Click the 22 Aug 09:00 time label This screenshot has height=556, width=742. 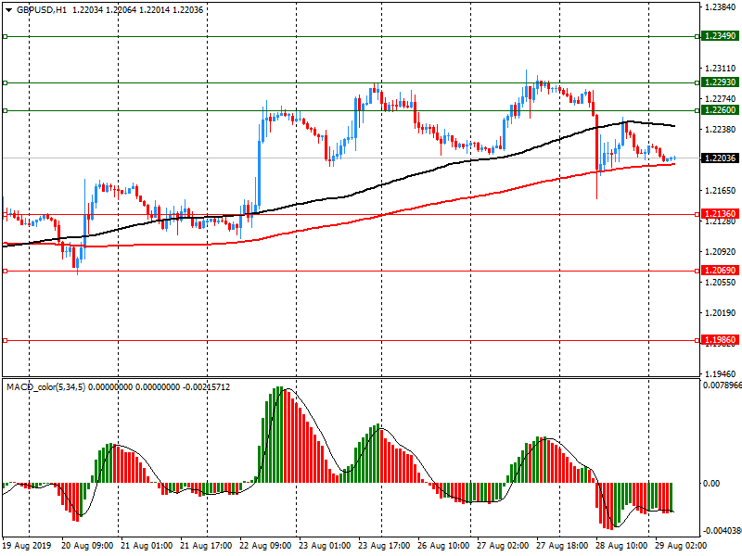[x=265, y=546]
